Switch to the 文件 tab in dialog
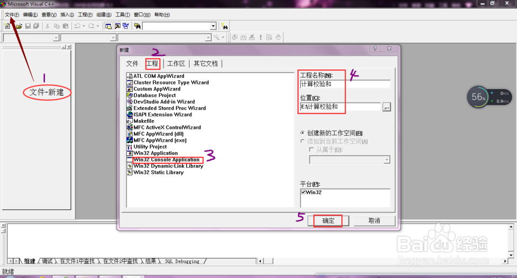 [x=132, y=63]
